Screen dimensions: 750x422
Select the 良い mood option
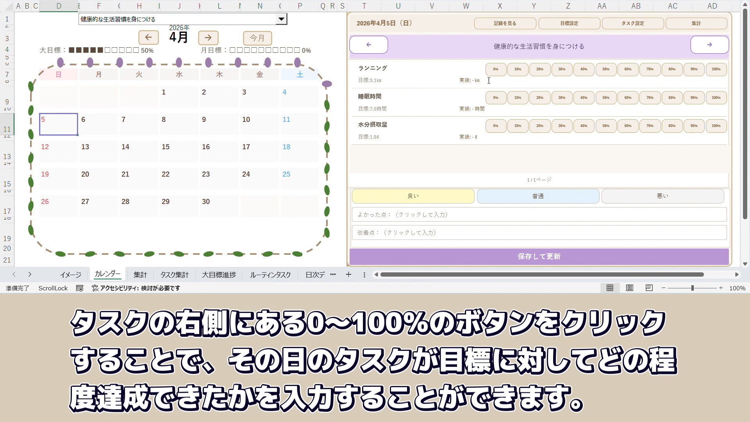tap(413, 196)
